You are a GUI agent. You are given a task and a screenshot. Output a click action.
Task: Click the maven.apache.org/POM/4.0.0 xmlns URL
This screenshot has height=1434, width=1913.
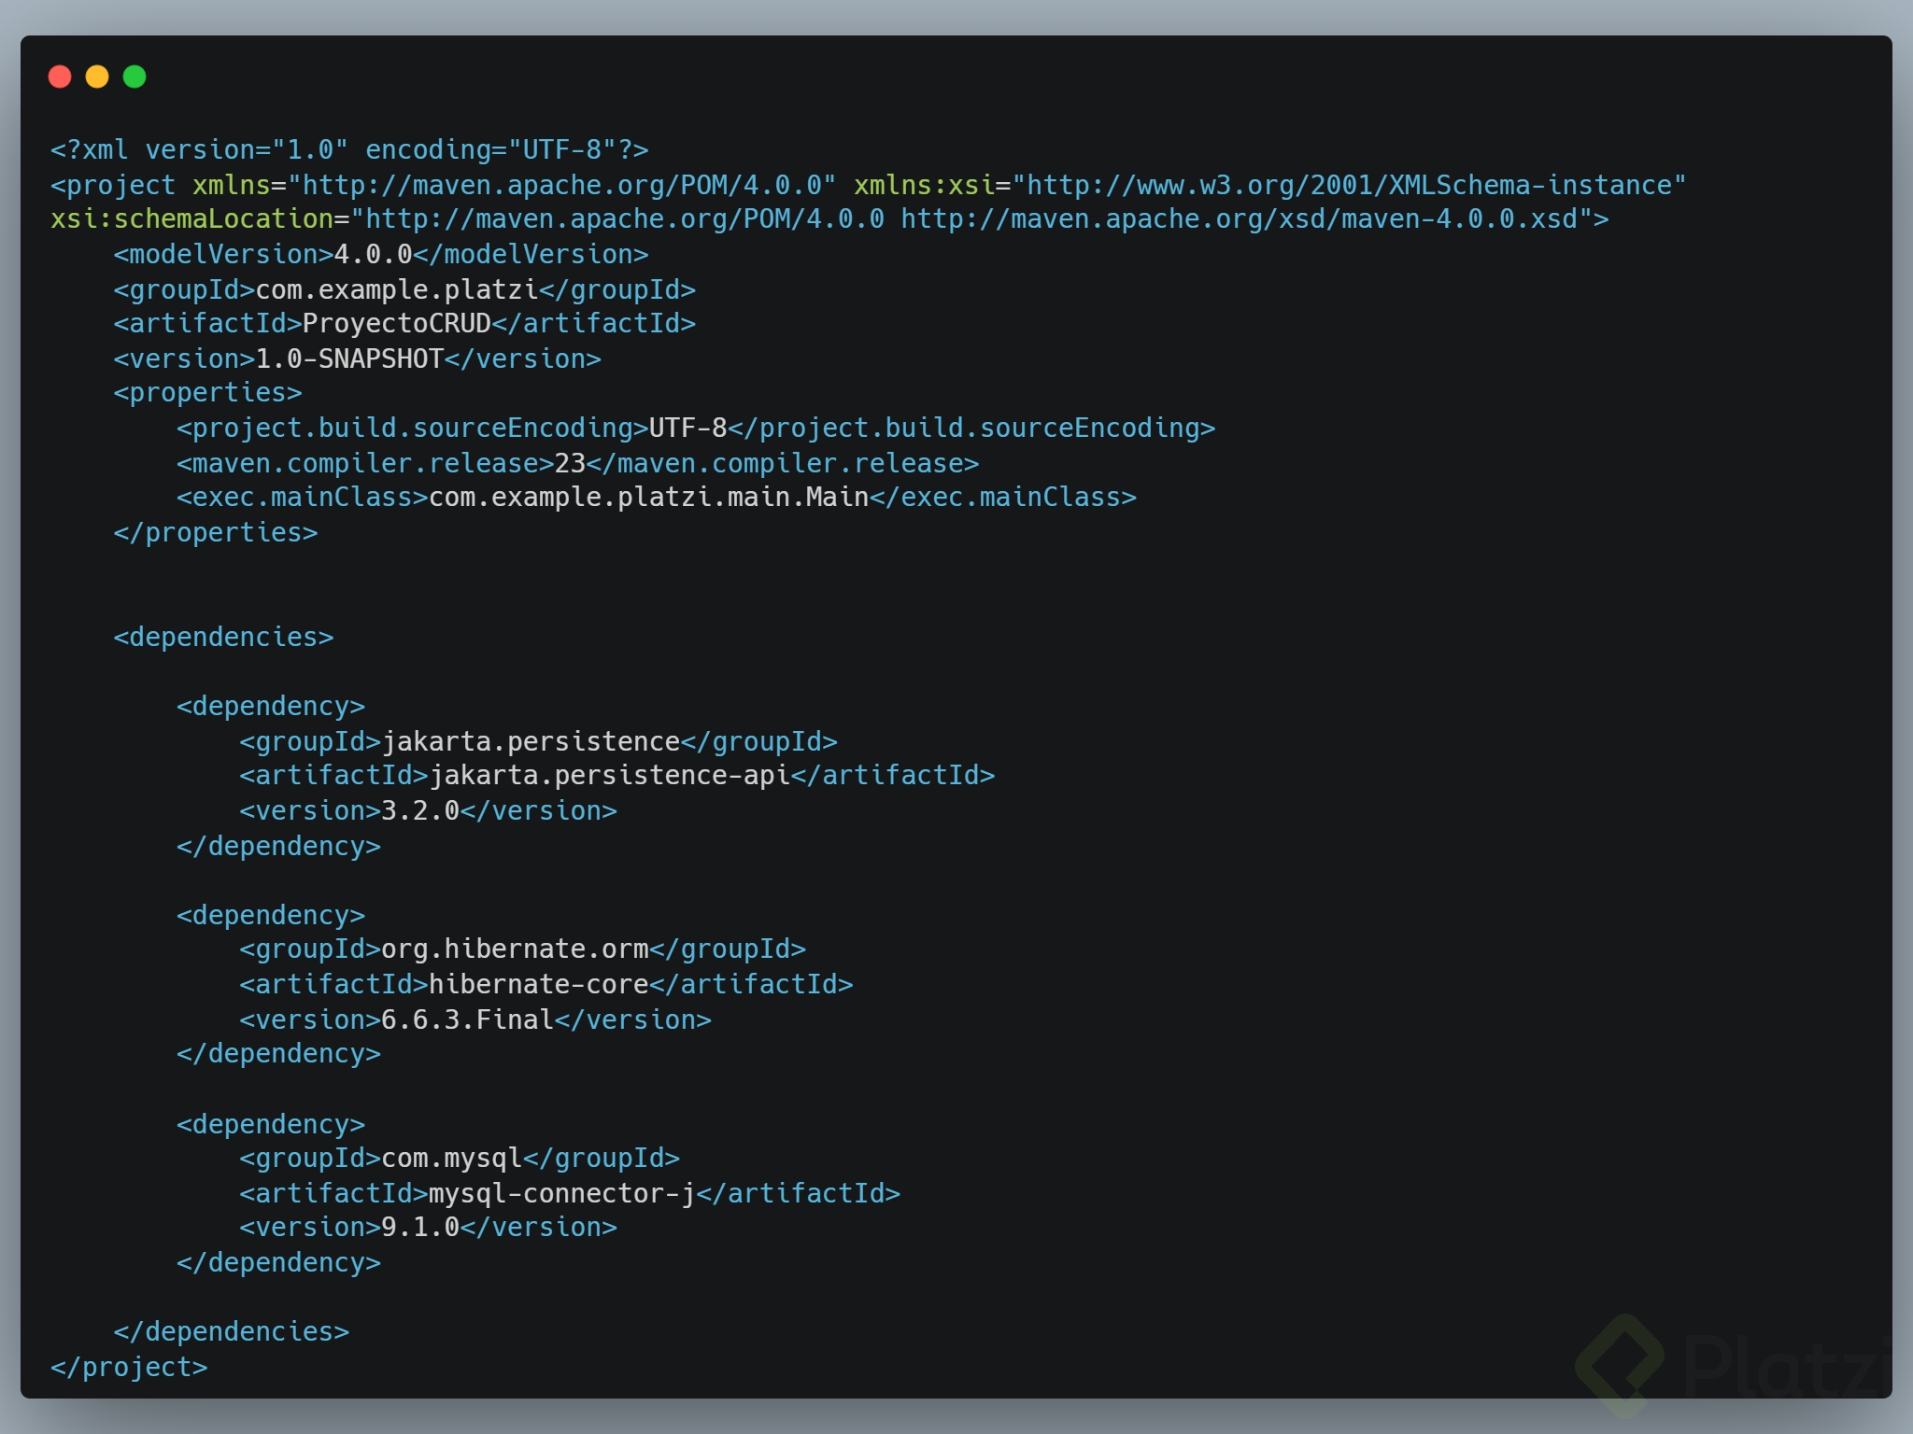[x=561, y=185]
